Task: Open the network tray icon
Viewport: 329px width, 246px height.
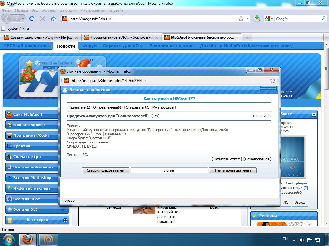Action: click(x=317, y=240)
